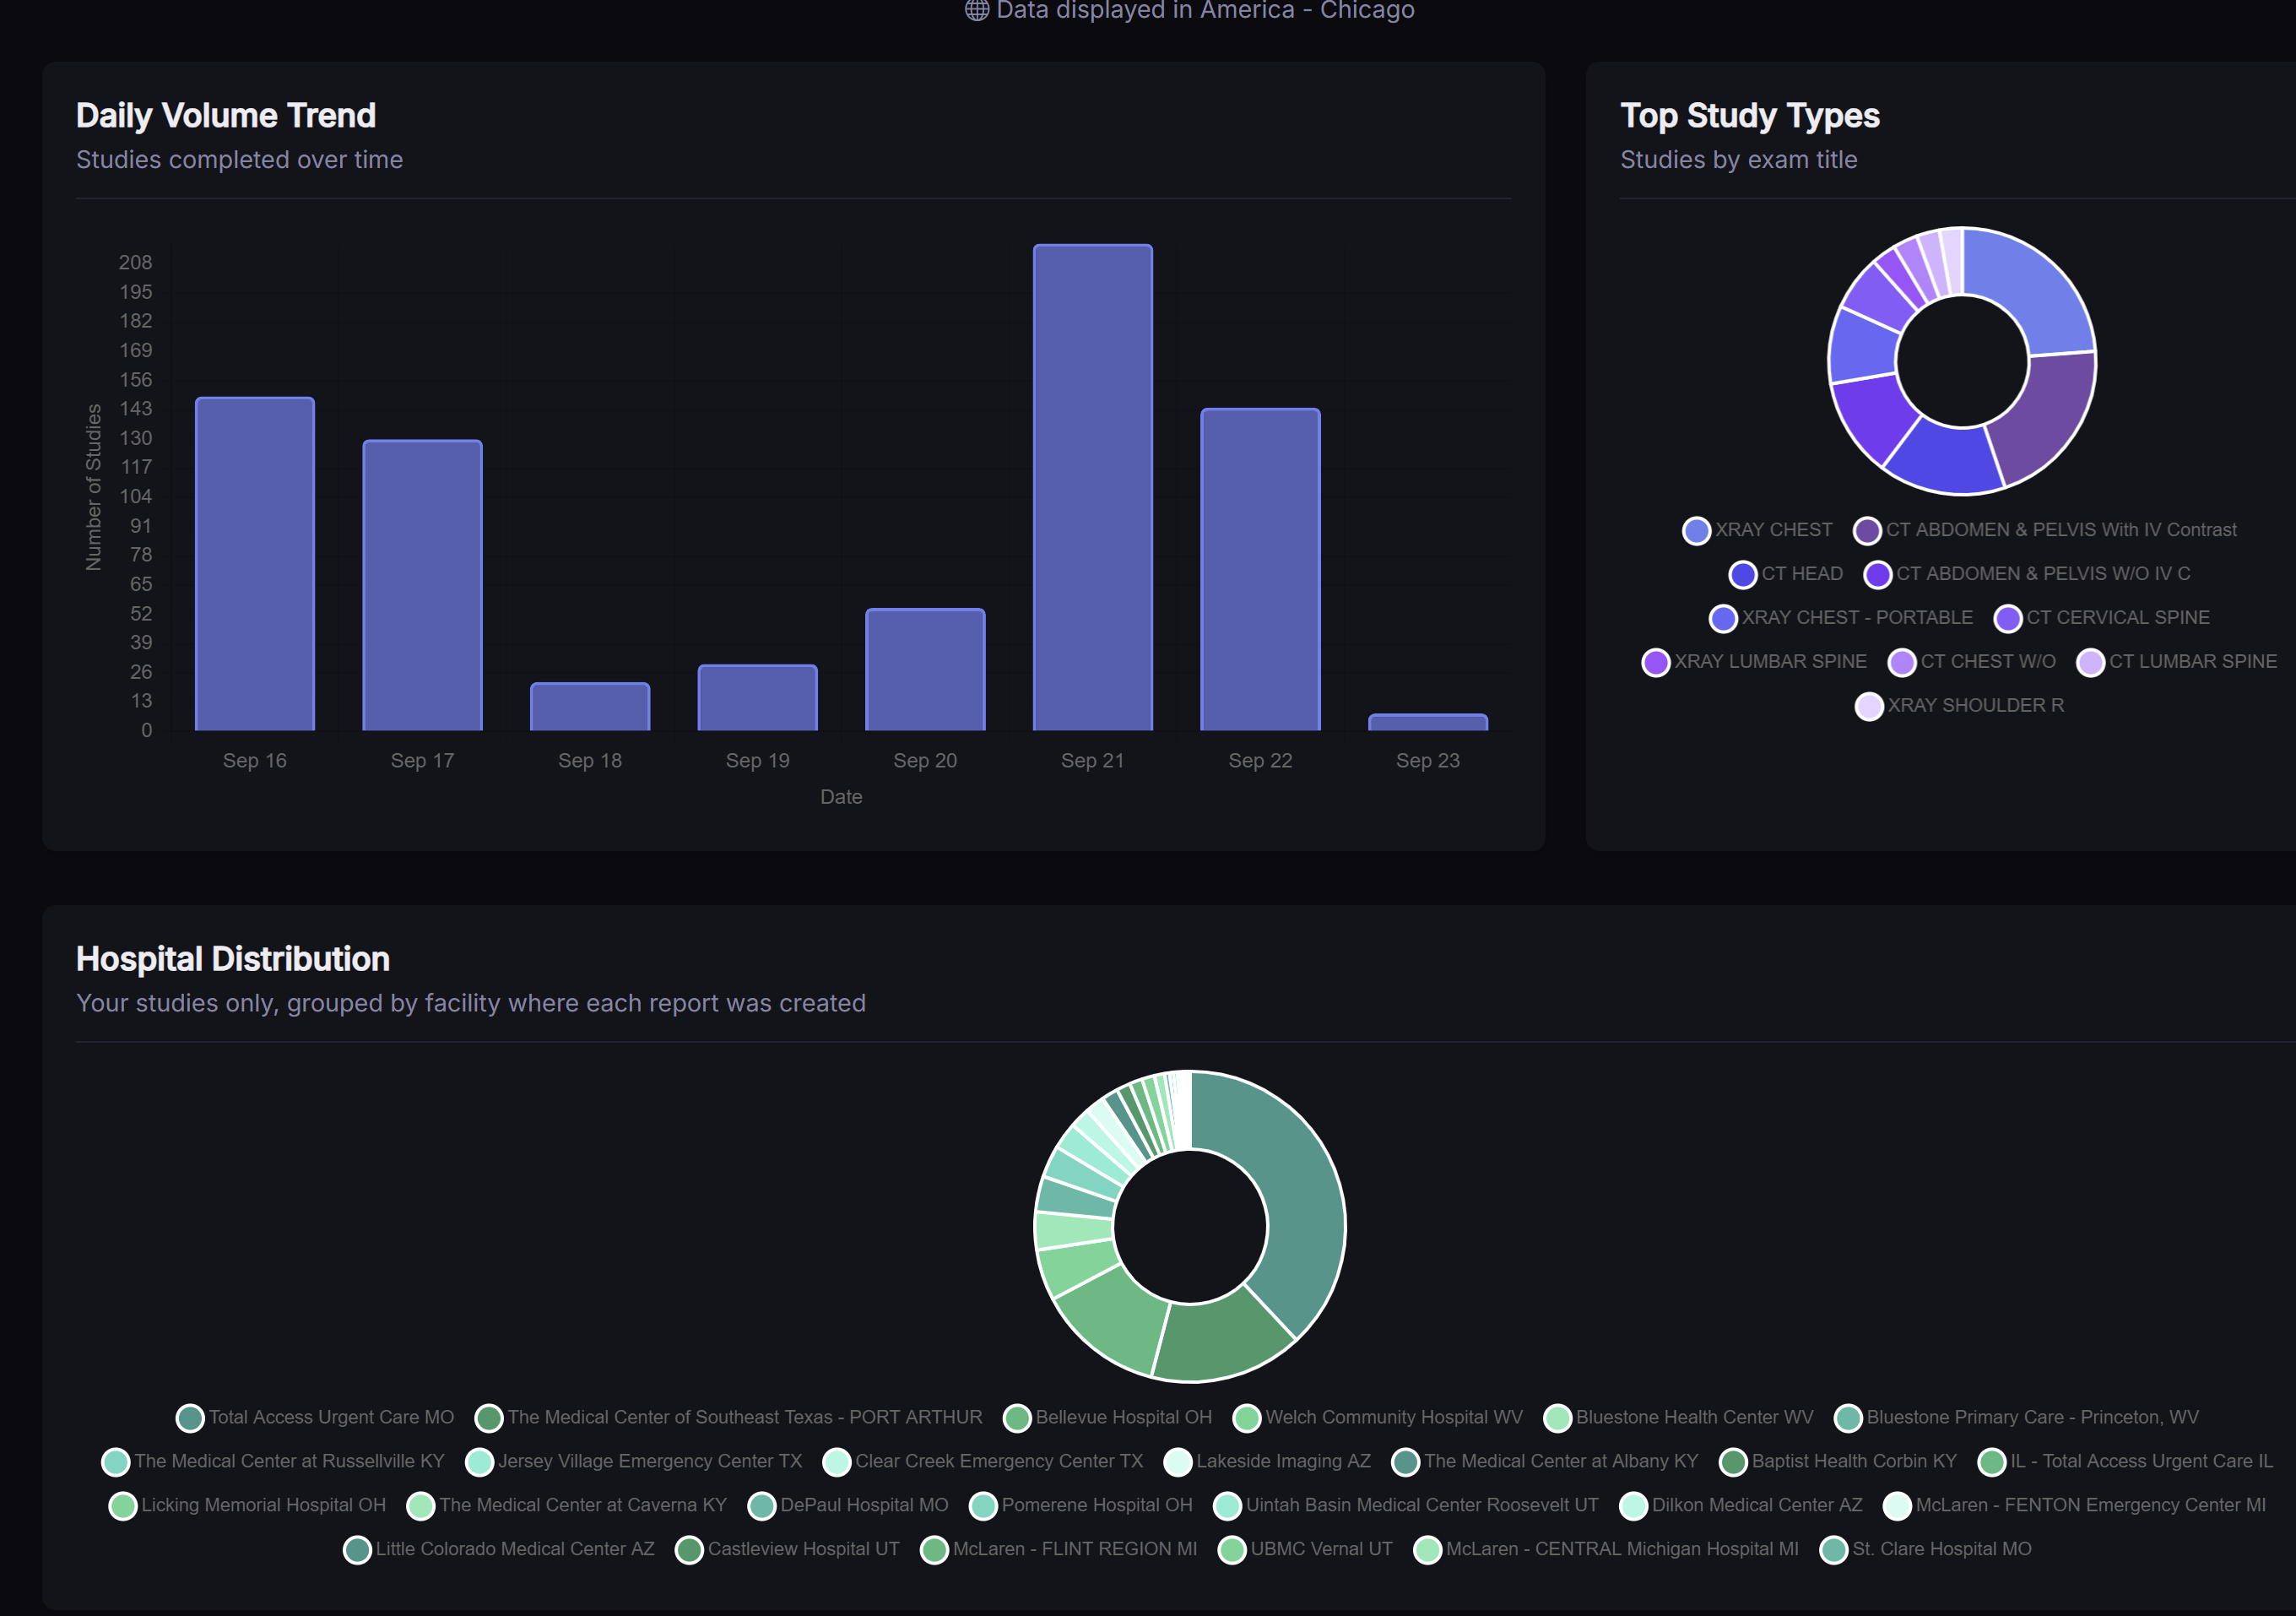
Task: Toggle Dilkon Medical Center AZ legend item
Action: click(1741, 1506)
